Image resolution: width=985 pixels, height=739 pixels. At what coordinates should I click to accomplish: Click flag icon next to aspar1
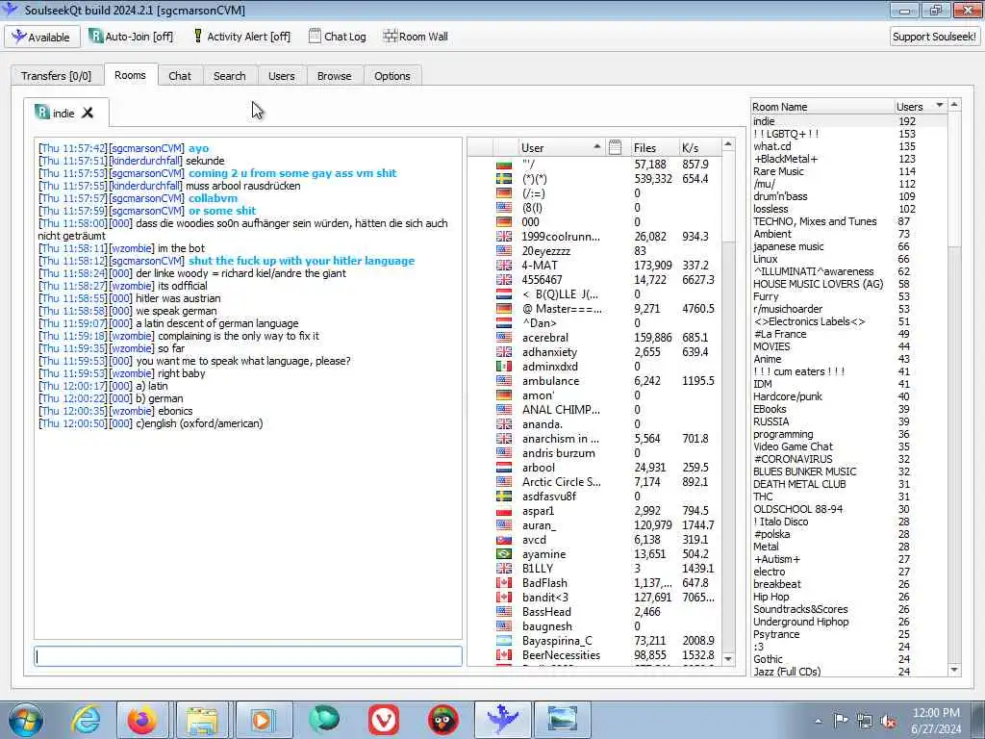click(504, 511)
